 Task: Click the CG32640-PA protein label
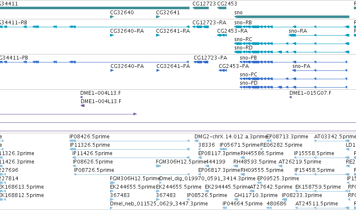[x=127, y=66]
